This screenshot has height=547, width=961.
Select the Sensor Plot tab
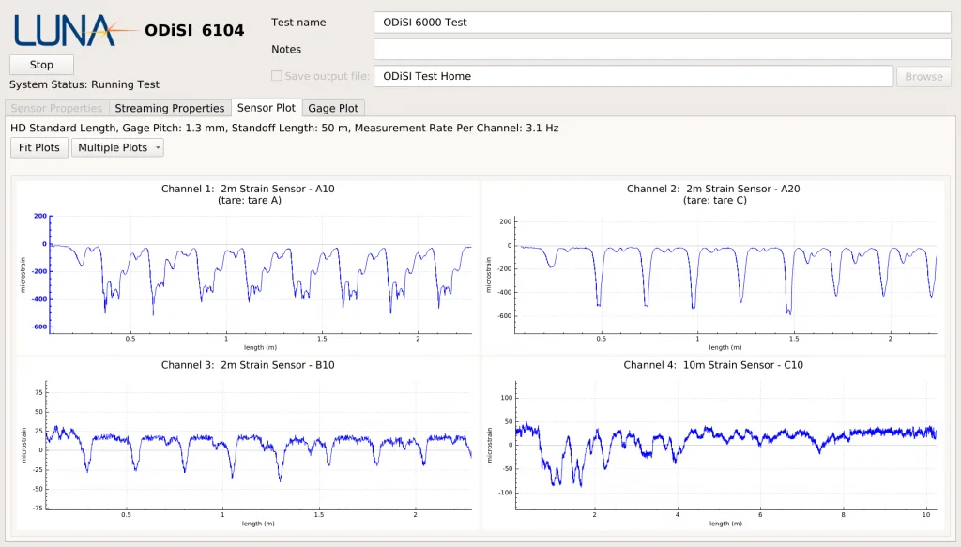267,108
